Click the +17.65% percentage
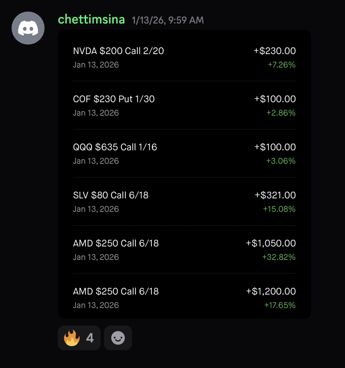345x368 pixels. coord(280,305)
